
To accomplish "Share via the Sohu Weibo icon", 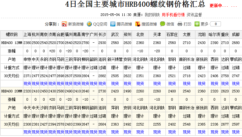I will pos(138,24).
